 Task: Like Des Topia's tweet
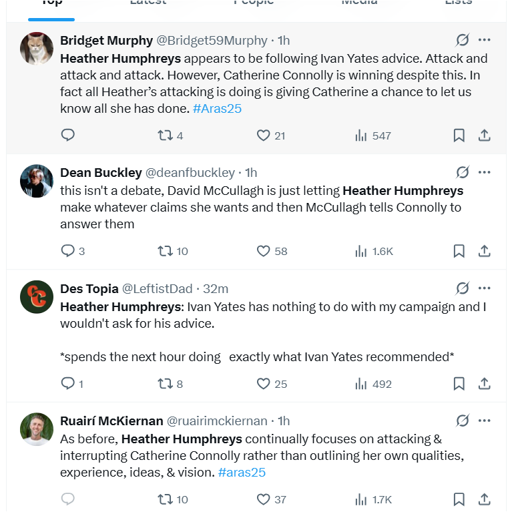(264, 384)
